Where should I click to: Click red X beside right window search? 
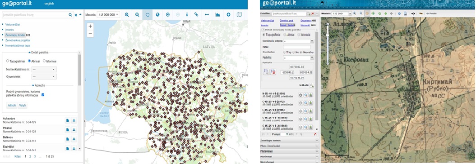[x=313, y=13]
